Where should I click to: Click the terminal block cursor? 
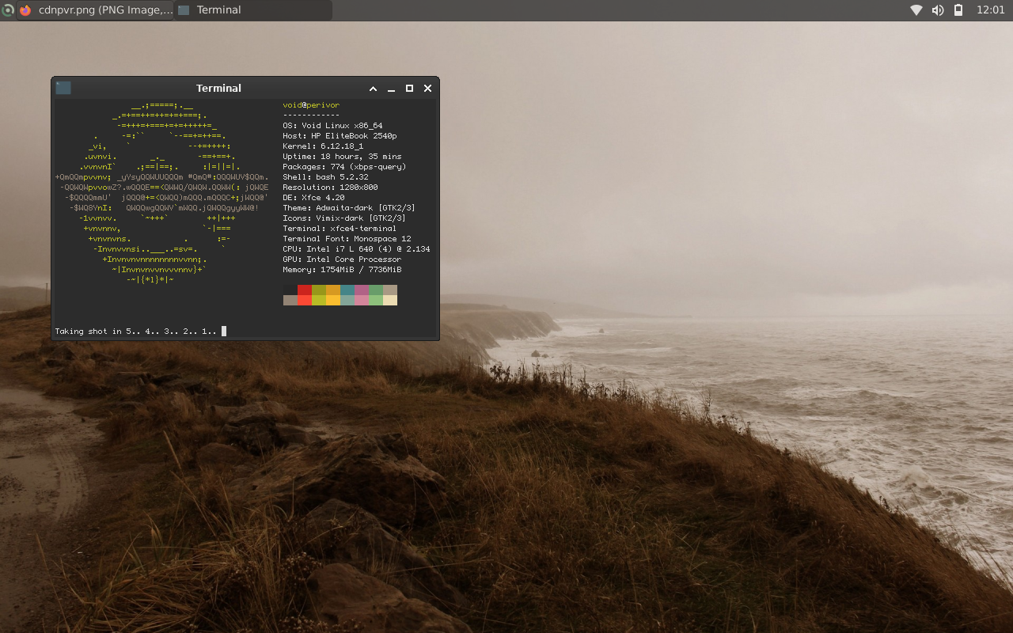pos(224,332)
